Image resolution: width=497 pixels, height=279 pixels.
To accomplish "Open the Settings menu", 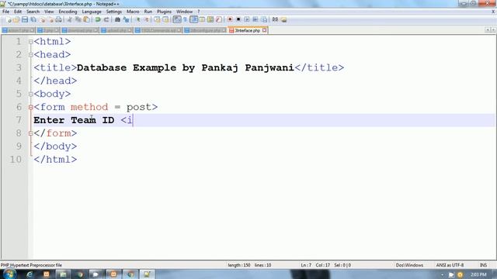I will click(114, 12).
